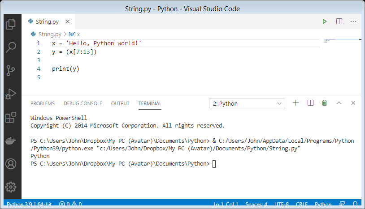Screen dimensions: 365x209
Task: Create a new terminal with plus icon
Action: [295, 103]
